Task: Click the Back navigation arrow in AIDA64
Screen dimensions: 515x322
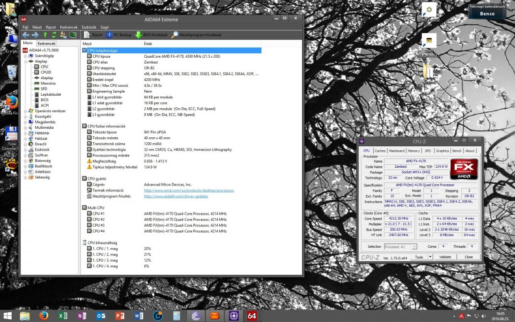Action: 26,35
